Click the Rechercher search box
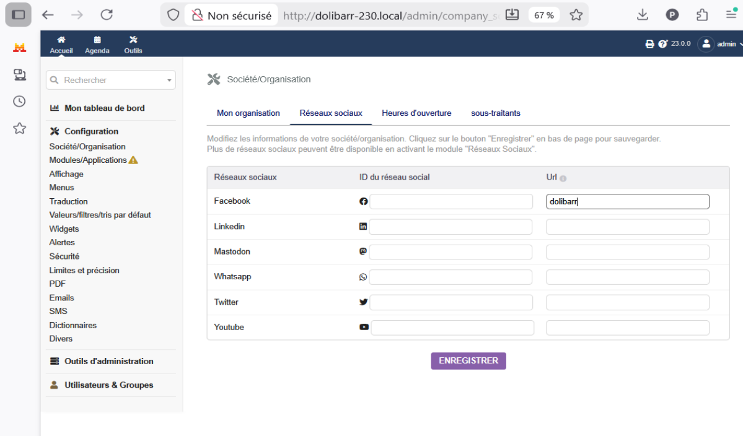Image resolution: width=743 pixels, height=436 pixels. 111,80
